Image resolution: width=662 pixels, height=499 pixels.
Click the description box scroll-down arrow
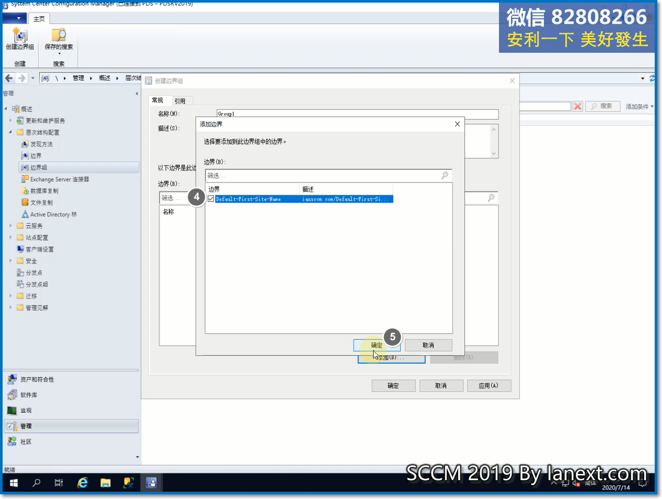494,154
